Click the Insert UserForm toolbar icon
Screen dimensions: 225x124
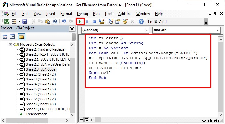[x=14, y=22]
